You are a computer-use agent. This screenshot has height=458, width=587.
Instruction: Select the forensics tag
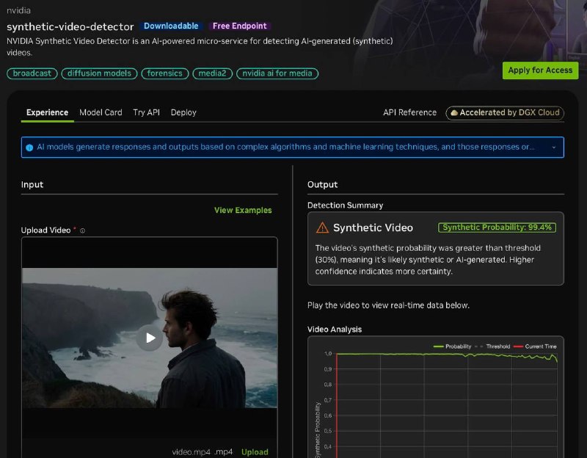(x=164, y=73)
